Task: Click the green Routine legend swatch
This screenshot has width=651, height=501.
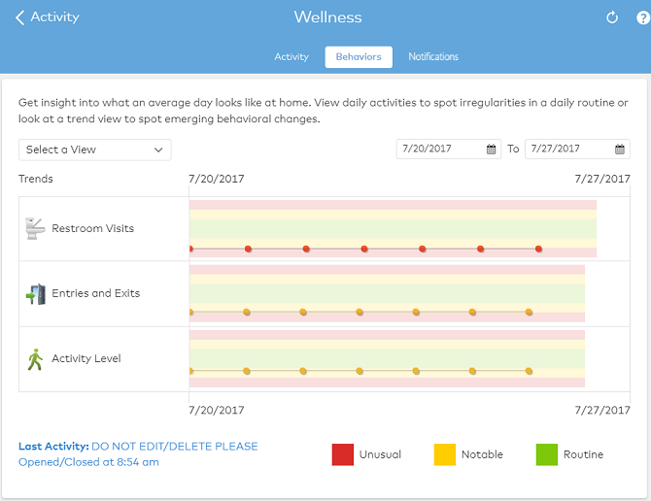Action: [547, 454]
